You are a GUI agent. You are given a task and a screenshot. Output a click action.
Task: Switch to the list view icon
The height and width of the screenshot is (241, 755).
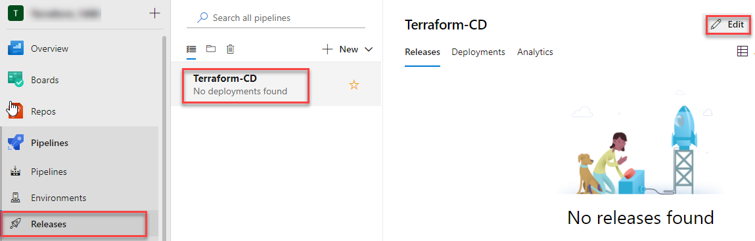tap(192, 49)
